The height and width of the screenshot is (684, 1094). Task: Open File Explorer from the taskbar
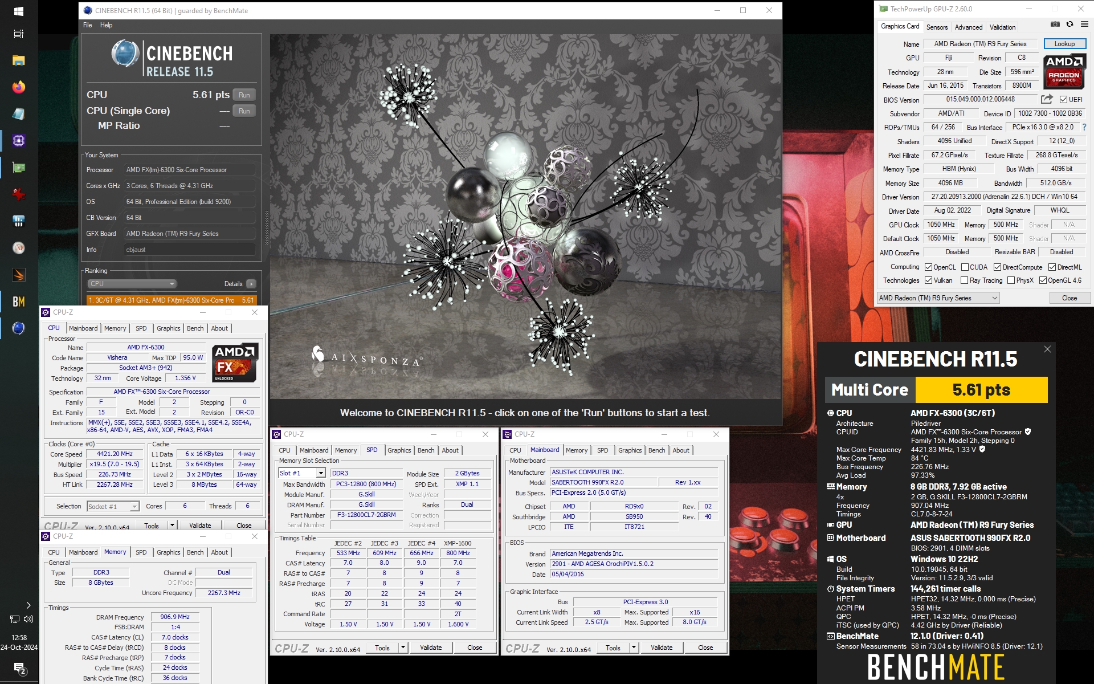point(19,60)
